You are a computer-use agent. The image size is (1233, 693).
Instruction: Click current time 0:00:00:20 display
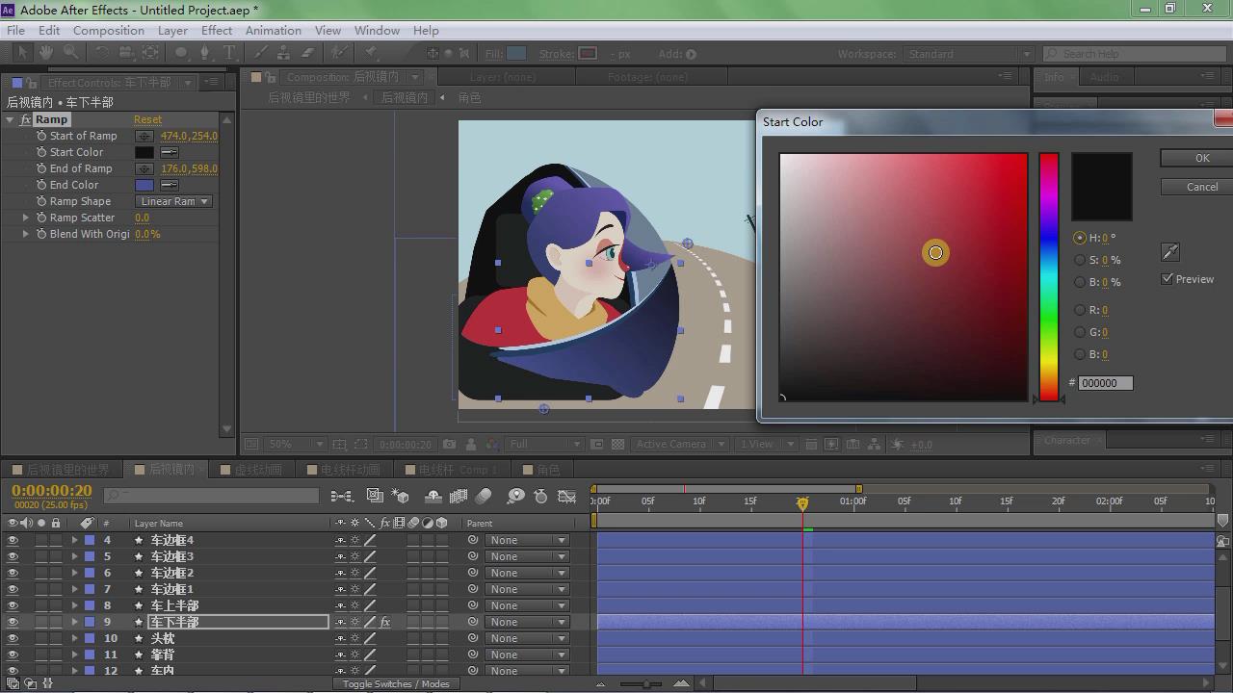[x=52, y=491]
